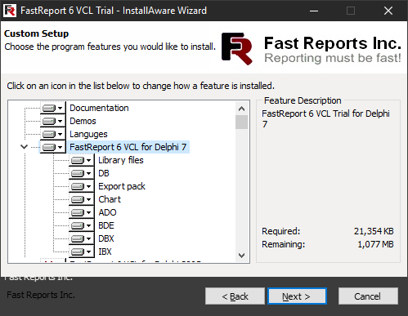Minimize the InstallAware Wizard window

point(314,11)
